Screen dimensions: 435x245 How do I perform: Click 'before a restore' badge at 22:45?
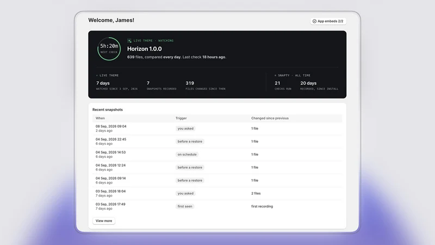coord(190,142)
